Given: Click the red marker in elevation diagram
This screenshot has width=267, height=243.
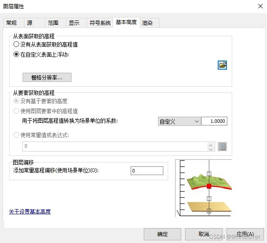Looking at the screenshot, I should (209, 186).
